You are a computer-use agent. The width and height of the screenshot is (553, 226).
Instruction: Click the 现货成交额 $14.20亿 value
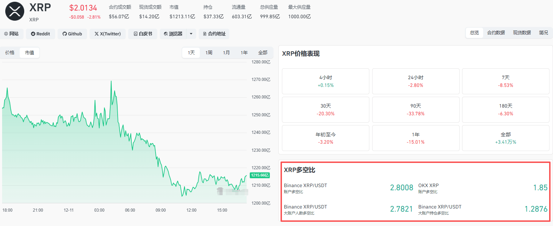(149, 16)
